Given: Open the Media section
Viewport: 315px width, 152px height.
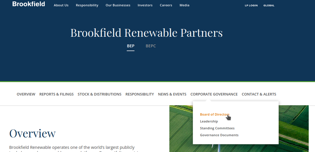Looking at the screenshot, I should click(184, 5).
